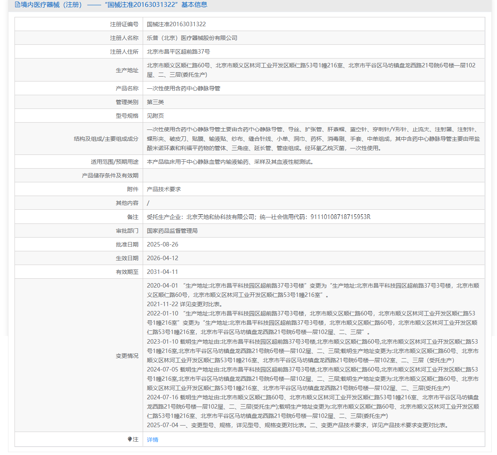Click the 备注 label cell

pyautogui.click(x=79, y=217)
